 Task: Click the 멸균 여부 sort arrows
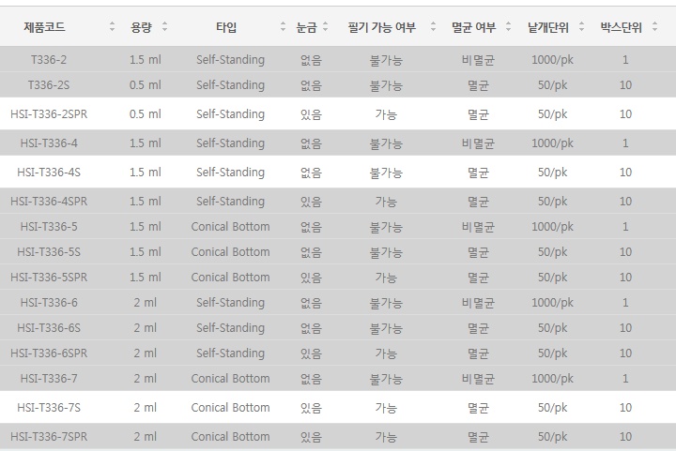click(508, 26)
